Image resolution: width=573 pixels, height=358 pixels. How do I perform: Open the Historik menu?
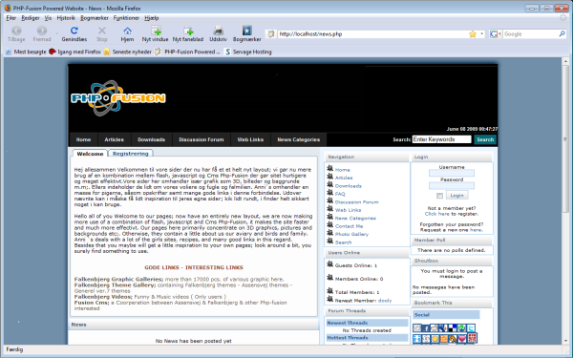click(66, 17)
